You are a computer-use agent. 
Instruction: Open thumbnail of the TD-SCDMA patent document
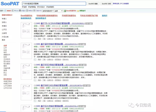tap(26, 30)
